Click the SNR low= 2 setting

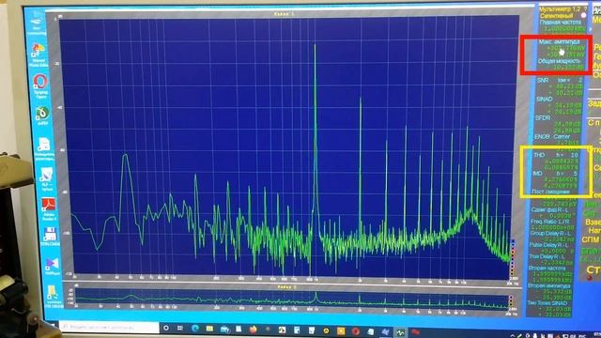click(570, 80)
